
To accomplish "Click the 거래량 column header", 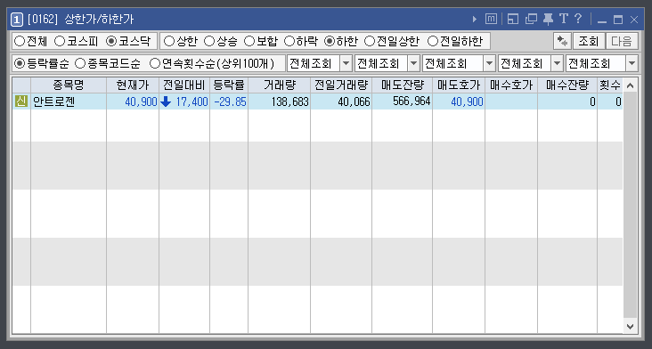I will click(x=279, y=85).
